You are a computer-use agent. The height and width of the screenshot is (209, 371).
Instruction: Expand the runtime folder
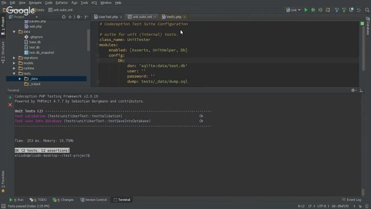click(x=14, y=69)
